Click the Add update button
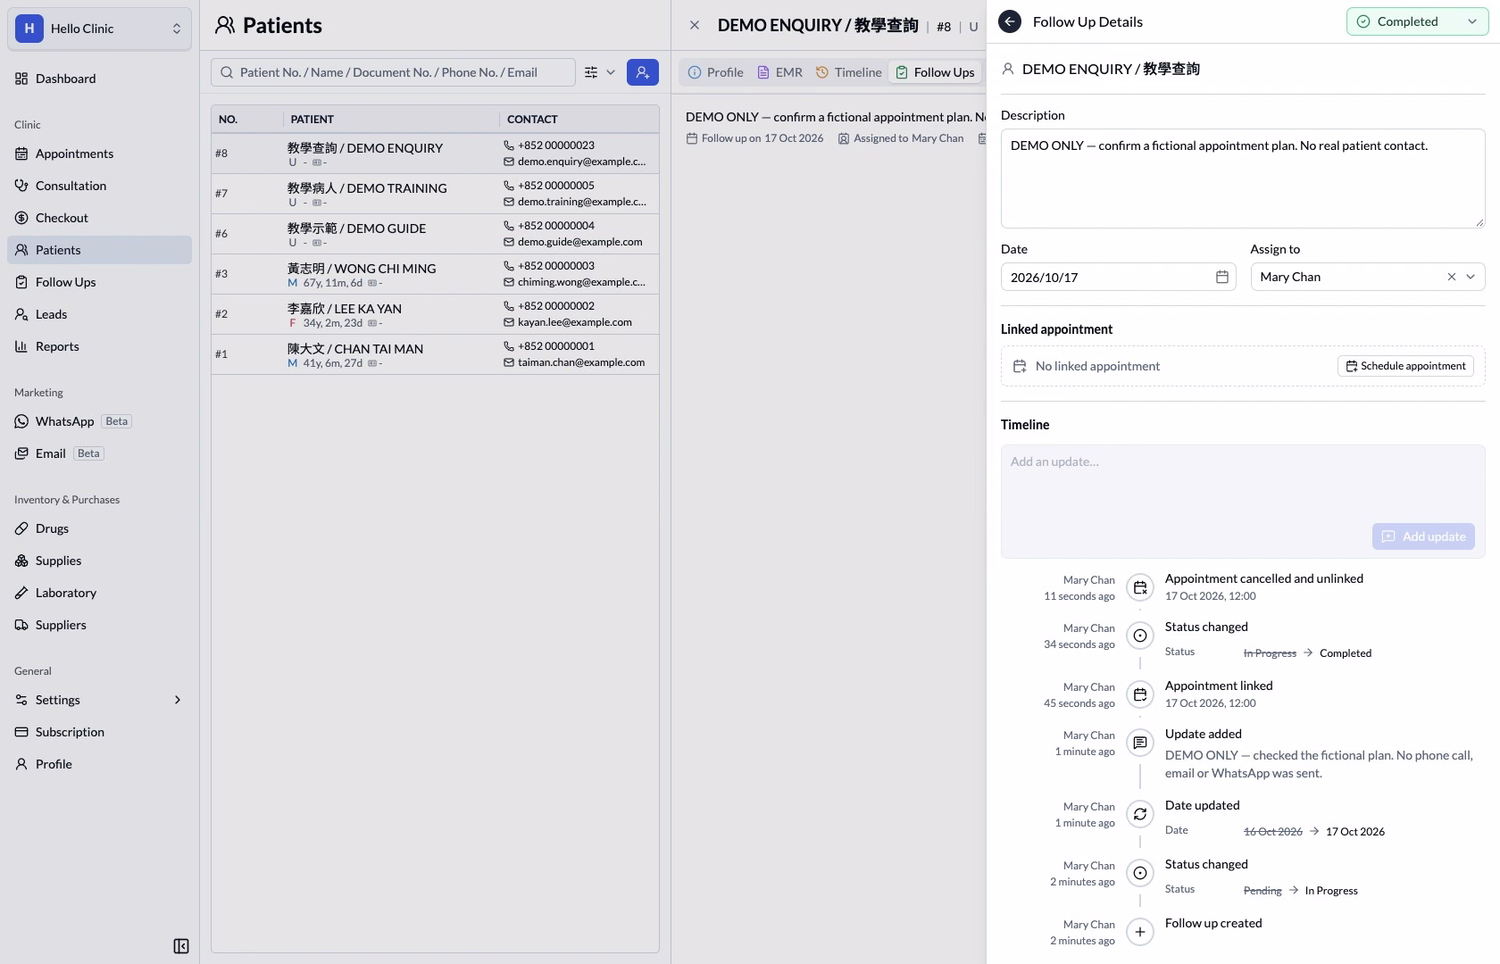1500x964 pixels. (1423, 536)
